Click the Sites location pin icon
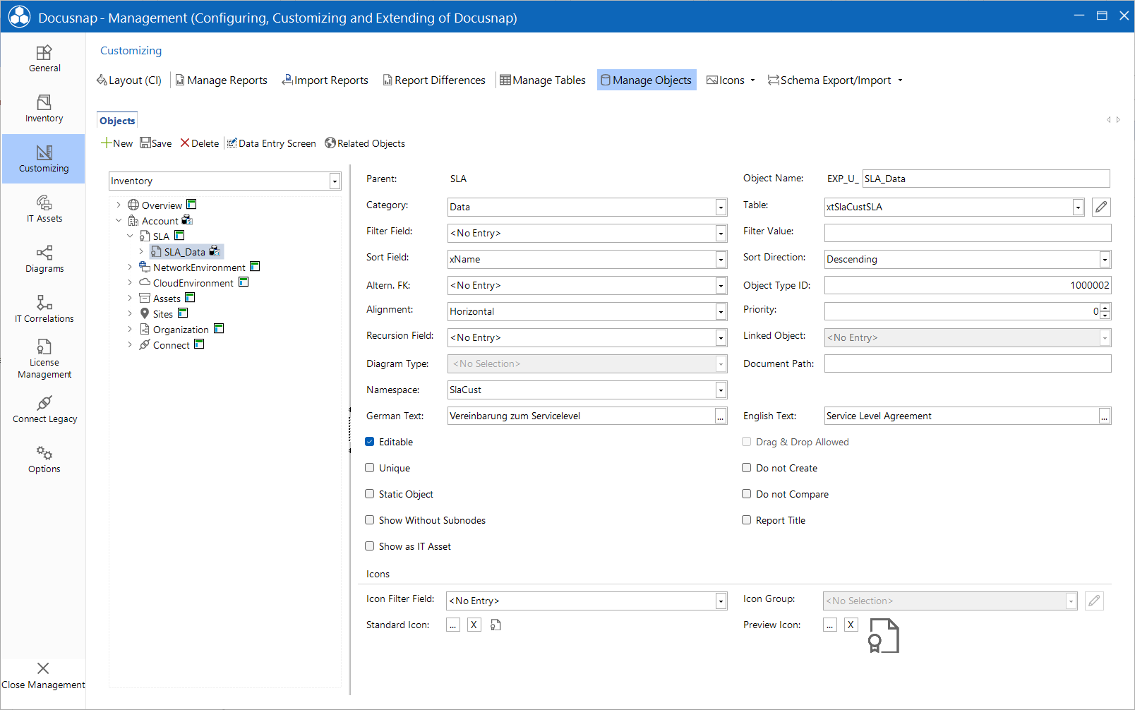 pyautogui.click(x=145, y=313)
